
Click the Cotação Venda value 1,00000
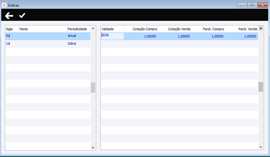(184, 36)
